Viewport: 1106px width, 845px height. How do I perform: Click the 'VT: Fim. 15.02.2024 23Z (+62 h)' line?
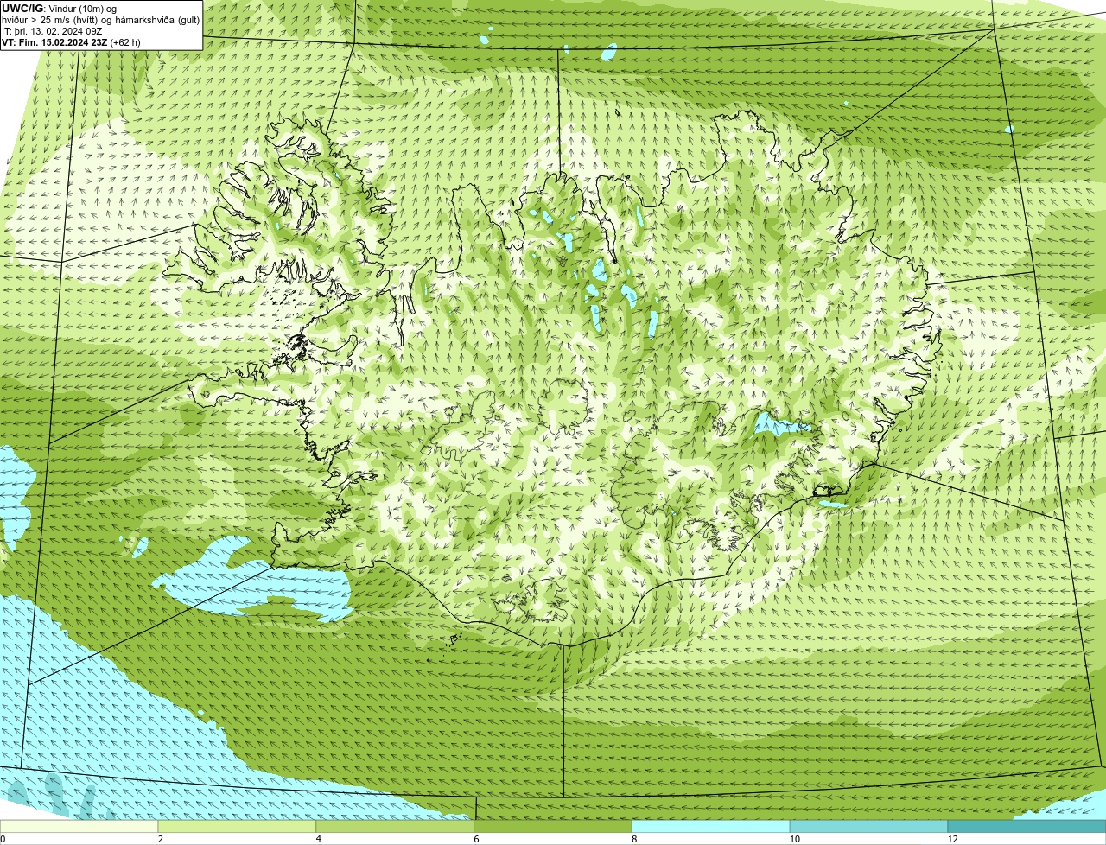coord(71,41)
